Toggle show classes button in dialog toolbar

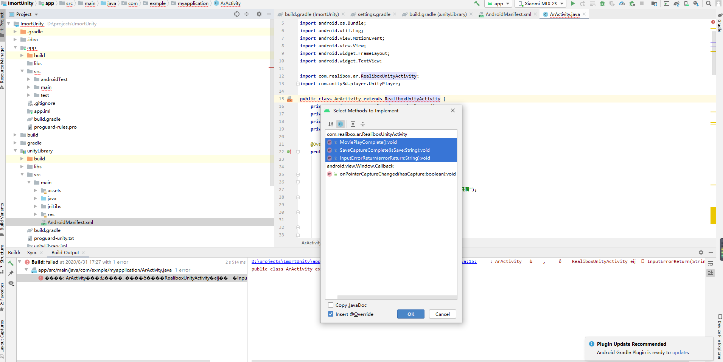click(x=341, y=124)
